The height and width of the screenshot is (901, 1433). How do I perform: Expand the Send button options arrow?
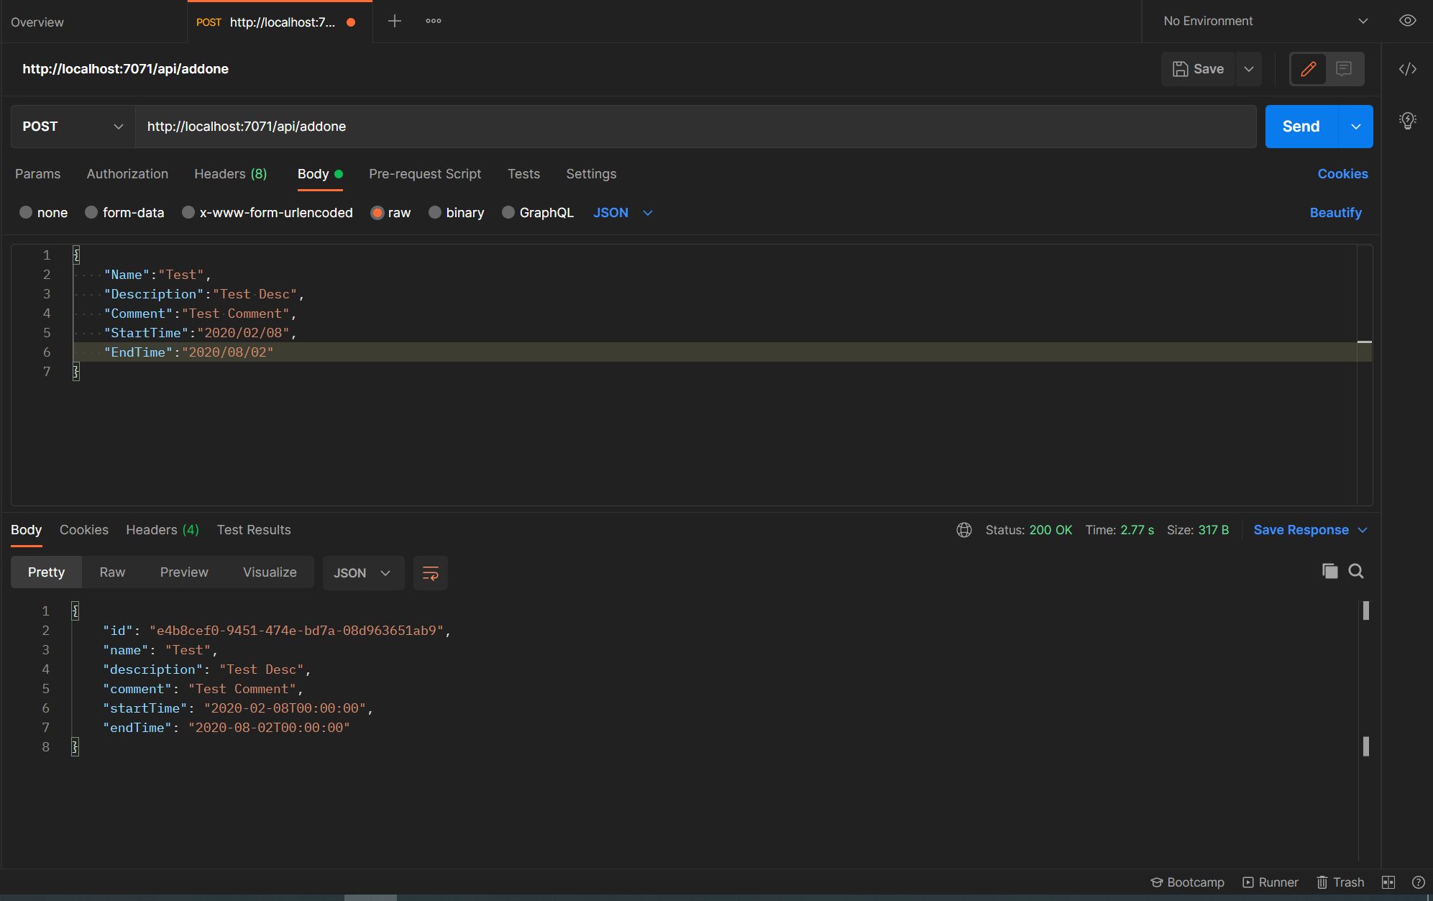click(x=1355, y=127)
